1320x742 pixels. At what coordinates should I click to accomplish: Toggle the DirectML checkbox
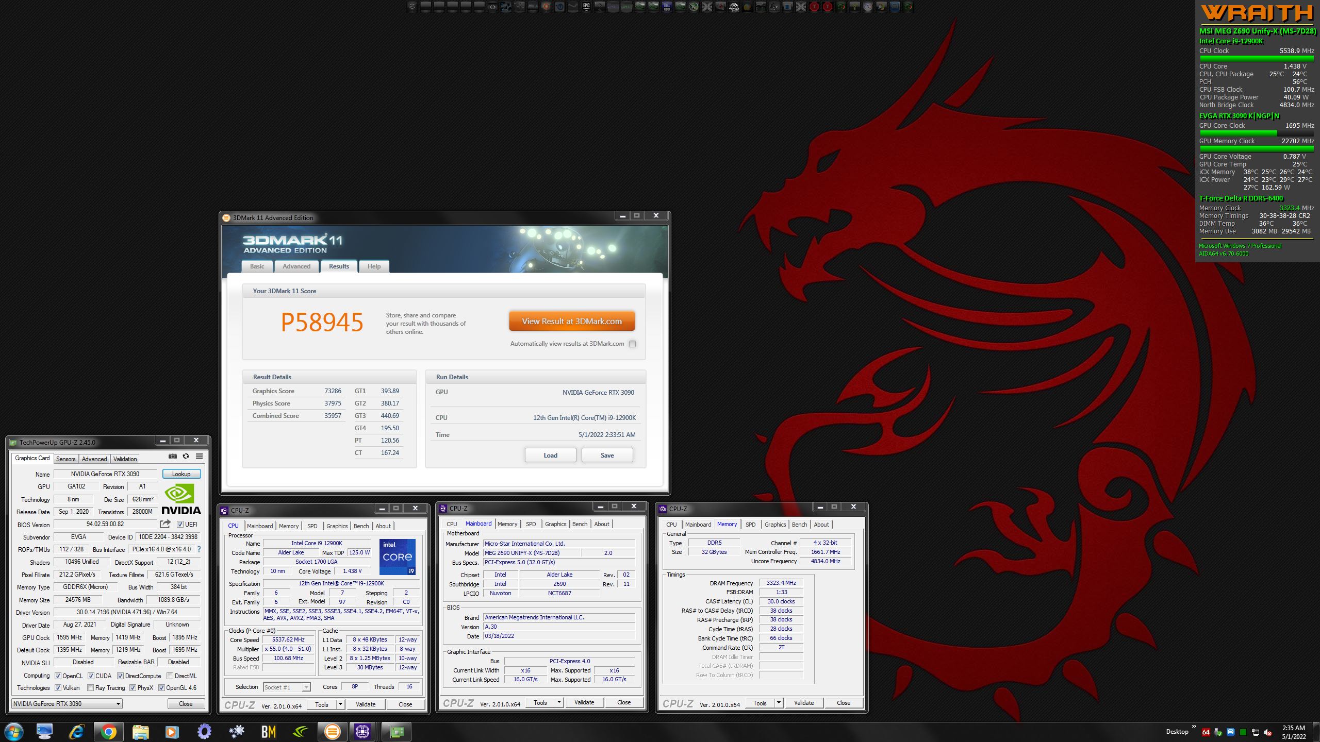170,676
